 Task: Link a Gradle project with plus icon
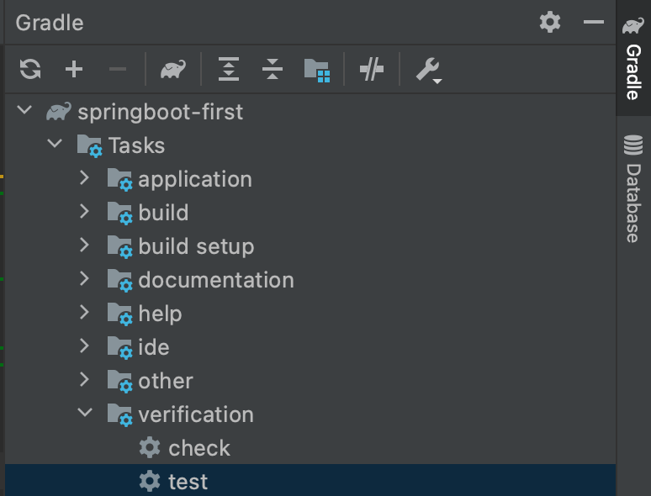pos(74,69)
